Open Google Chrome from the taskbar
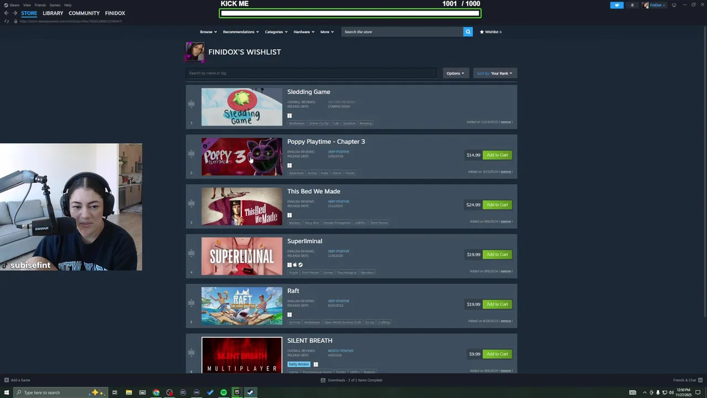Image resolution: width=707 pixels, height=398 pixels. pyautogui.click(x=156, y=392)
